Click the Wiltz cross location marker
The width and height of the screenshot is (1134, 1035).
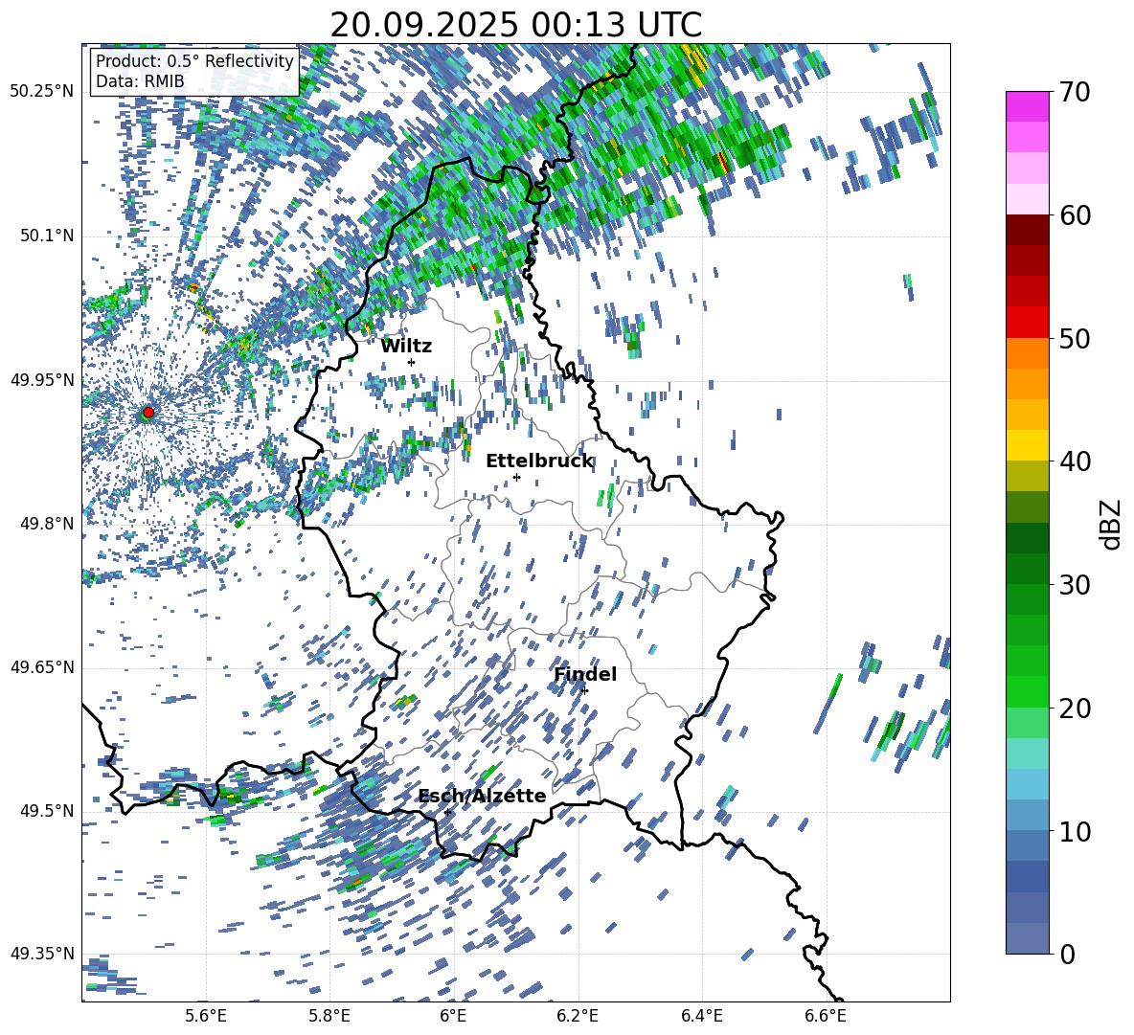(x=412, y=362)
